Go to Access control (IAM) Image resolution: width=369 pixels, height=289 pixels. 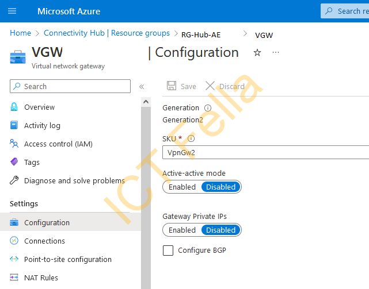click(58, 144)
